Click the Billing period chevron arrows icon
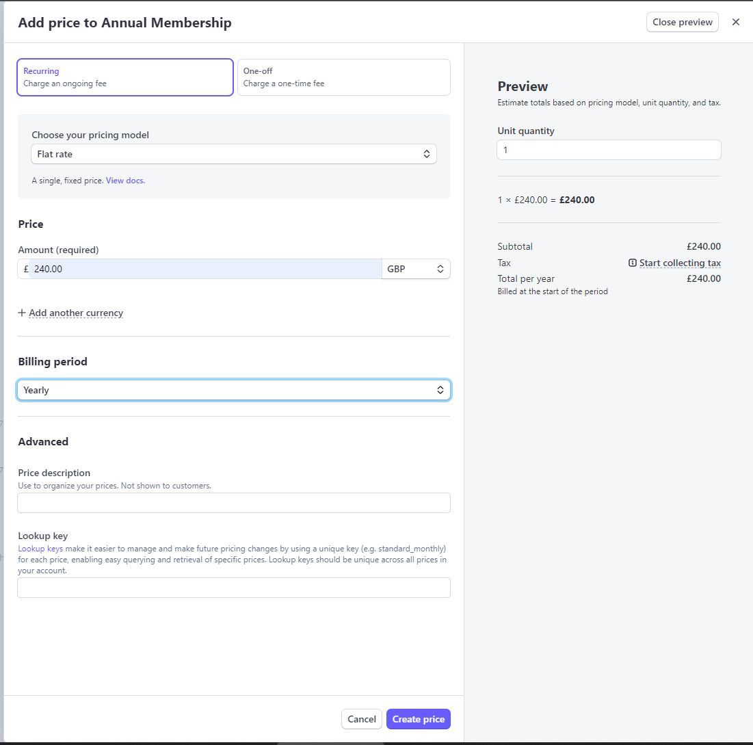 441,390
